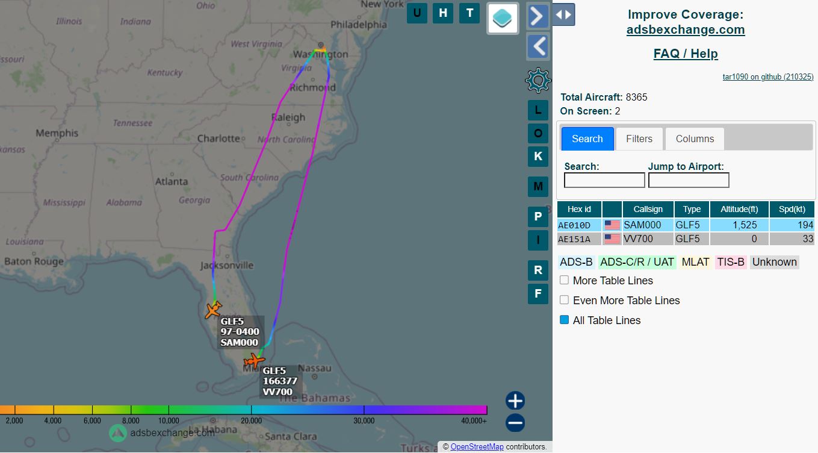Open the adsbexchange.com coverage link
Image resolution: width=818 pixels, height=453 pixels.
pyautogui.click(x=686, y=30)
